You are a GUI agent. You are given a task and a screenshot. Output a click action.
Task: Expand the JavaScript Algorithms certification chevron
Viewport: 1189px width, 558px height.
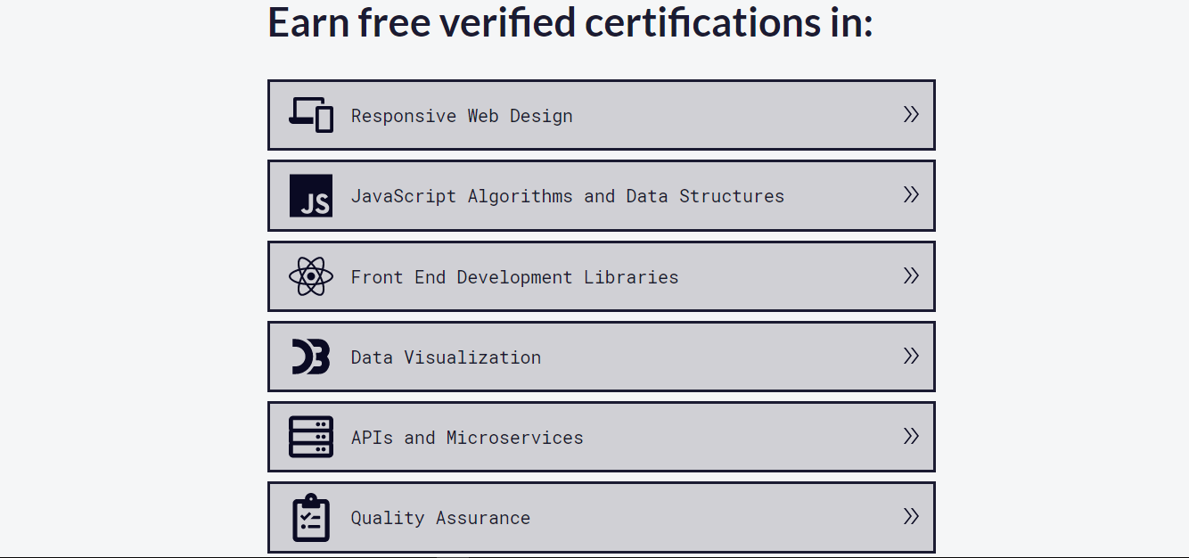click(911, 195)
